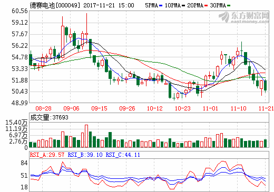274x192 pixels.
Task: Click the RSI axis label 51
Action: [24, 176]
